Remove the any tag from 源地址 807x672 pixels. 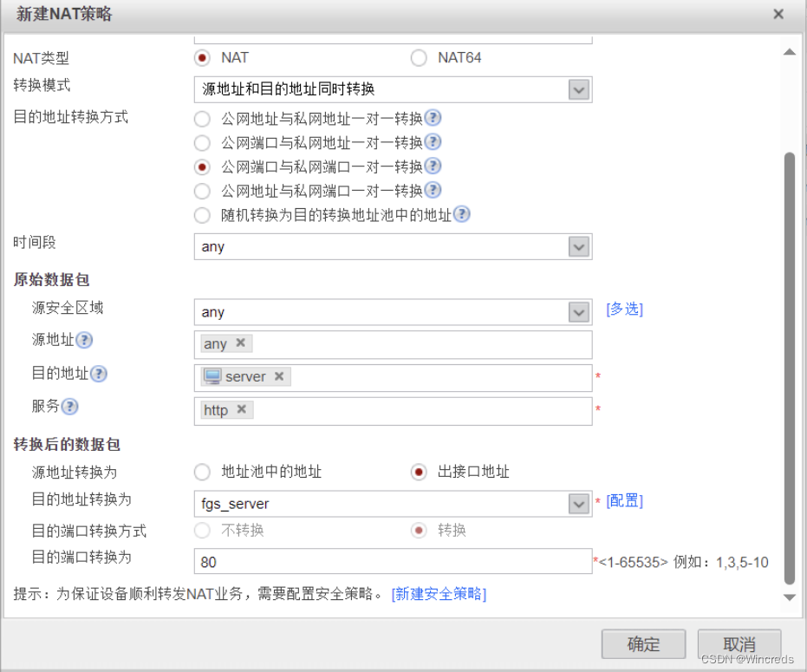[x=240, y=343]
